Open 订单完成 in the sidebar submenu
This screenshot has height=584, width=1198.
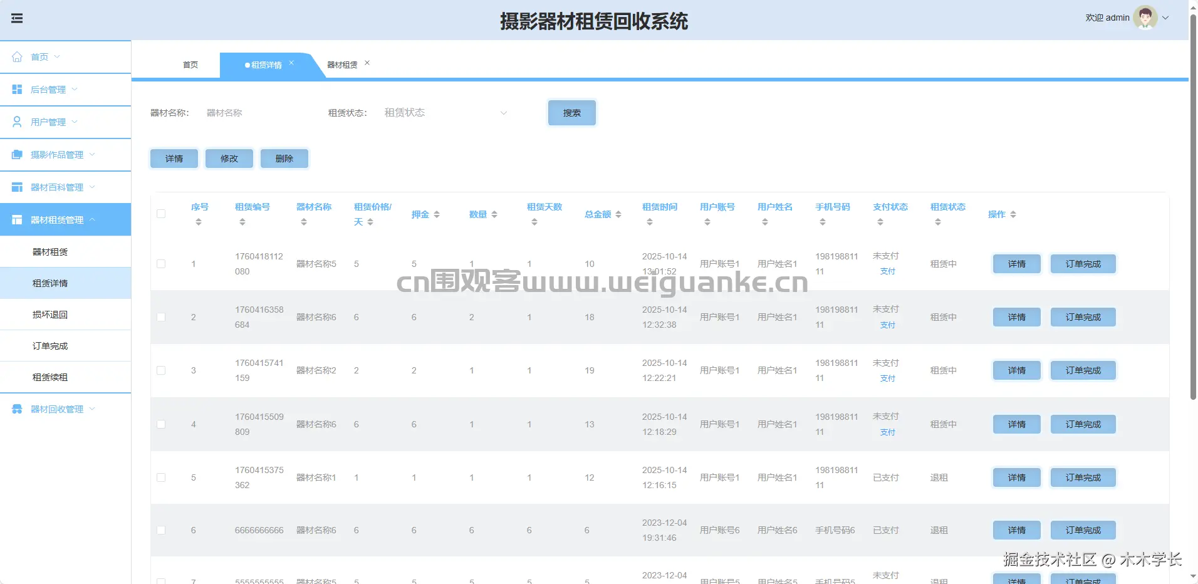click(66, 346)
